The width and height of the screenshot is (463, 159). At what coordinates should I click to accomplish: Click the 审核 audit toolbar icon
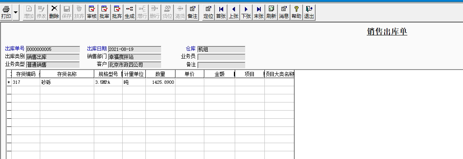(92, 13)
